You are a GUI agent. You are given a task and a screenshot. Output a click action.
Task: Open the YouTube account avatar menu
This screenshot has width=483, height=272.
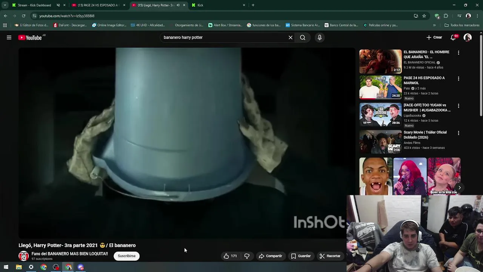(468, 37)
